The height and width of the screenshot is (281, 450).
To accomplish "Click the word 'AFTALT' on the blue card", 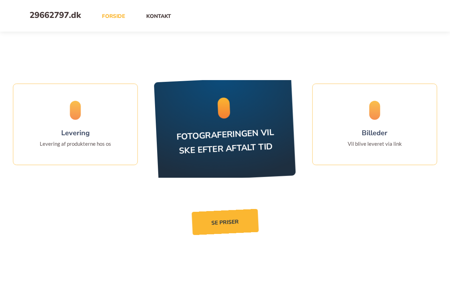I will [x=240, y=148].
